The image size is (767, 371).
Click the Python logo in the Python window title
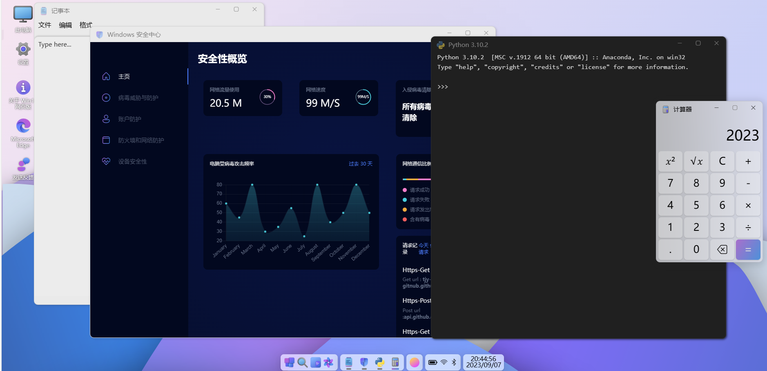pos(441,45)
